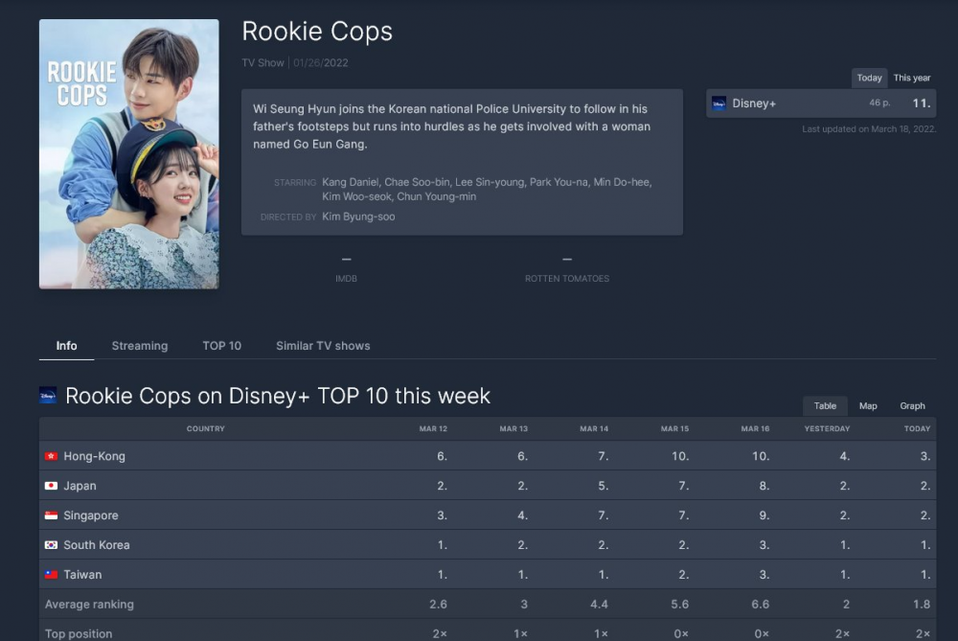Click the Taiwan flag icon
The width and height of the screenshot is (958, 641).
tap(52, 574)
